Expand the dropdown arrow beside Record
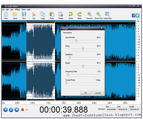143x119 pixels. [x=27, y=110]
